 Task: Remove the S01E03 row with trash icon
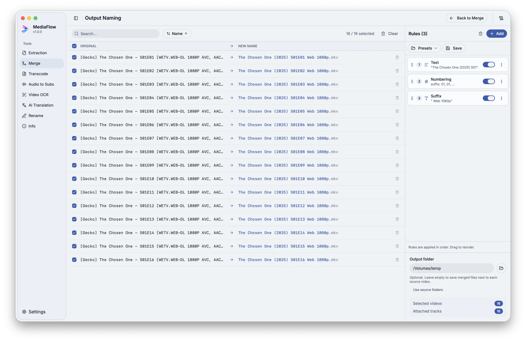coord(397,84)
